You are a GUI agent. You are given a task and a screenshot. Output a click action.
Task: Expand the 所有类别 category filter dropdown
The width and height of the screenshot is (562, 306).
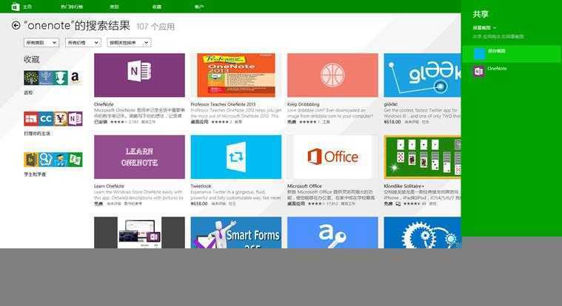click(41, 43)
